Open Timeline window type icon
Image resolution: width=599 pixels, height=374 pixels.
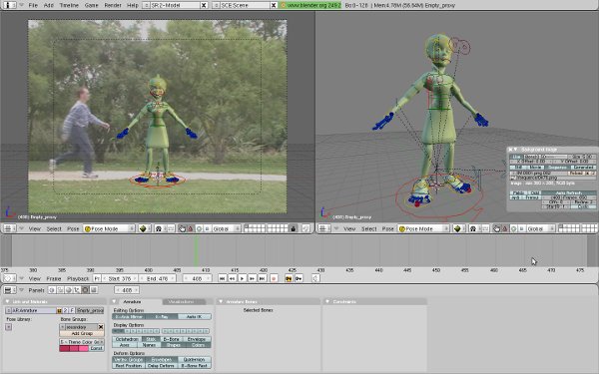[x=9, y=278]
